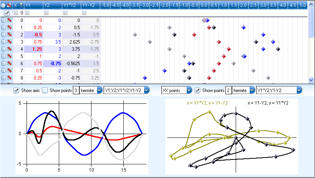Click the red delete icon in header

[9, 5]
